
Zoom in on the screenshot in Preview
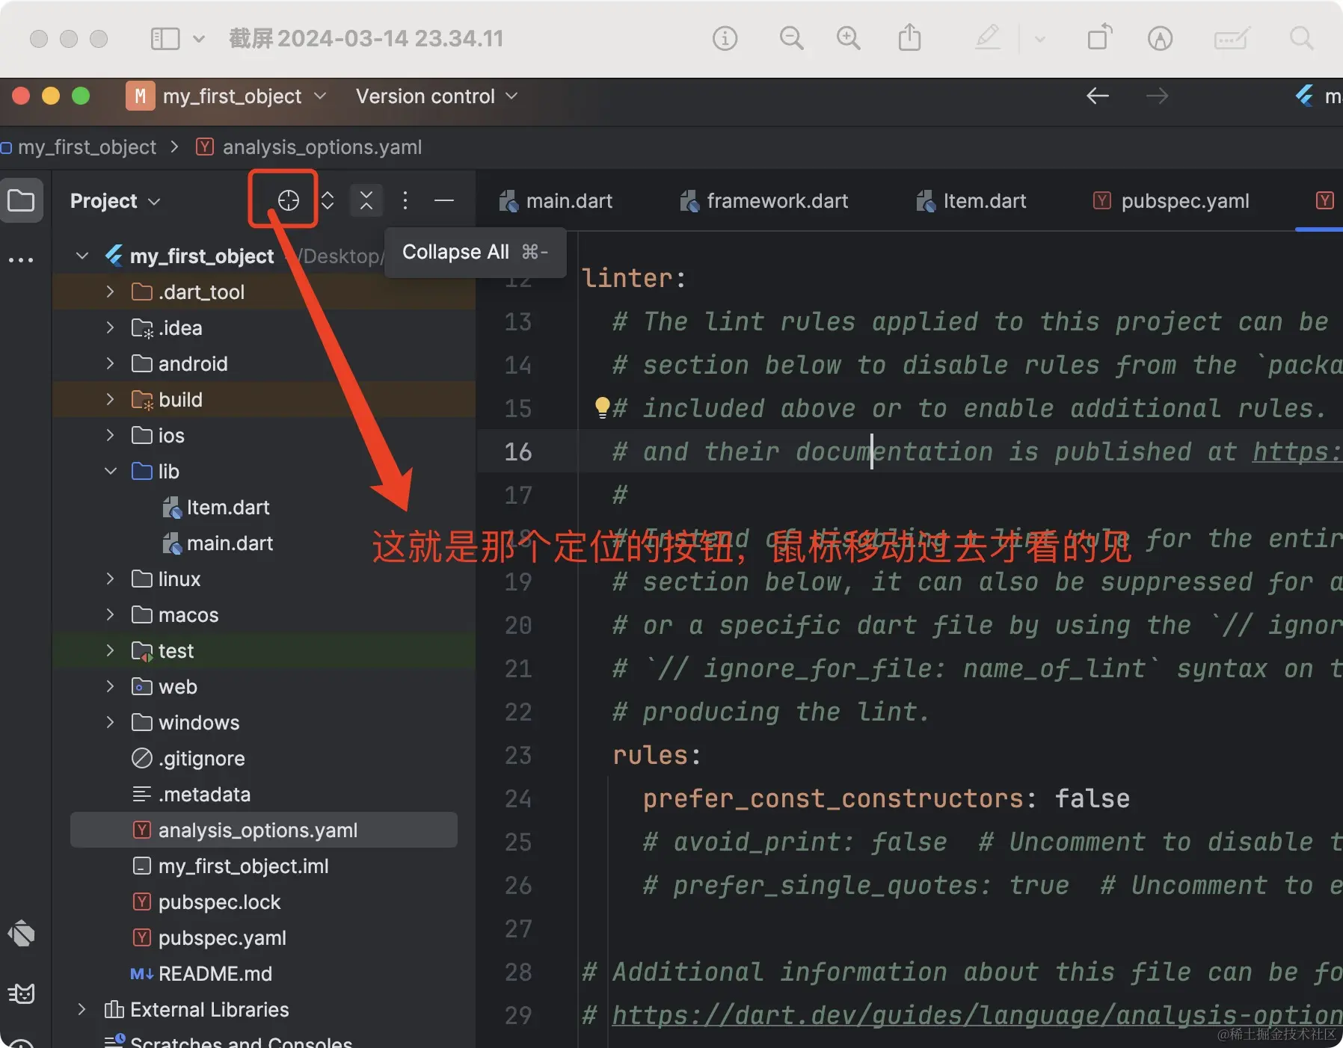(848, 38)
